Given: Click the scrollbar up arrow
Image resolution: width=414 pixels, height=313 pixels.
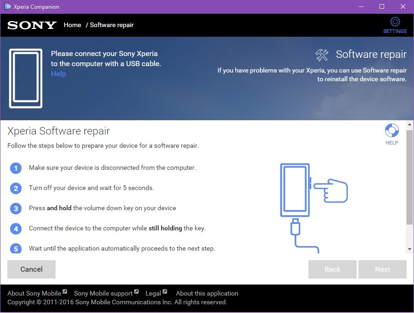Looking at the screenshot, I should tap(409, 124).
